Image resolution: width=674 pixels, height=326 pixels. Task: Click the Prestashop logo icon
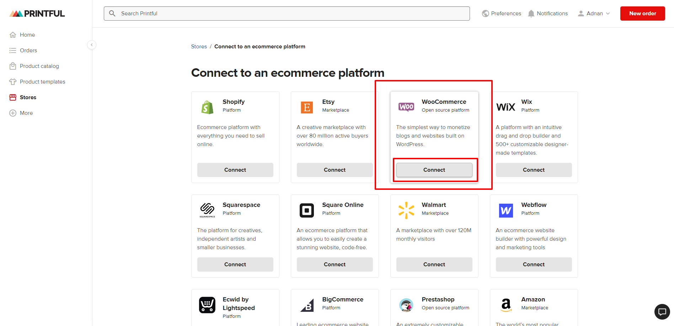click(406, 305)
